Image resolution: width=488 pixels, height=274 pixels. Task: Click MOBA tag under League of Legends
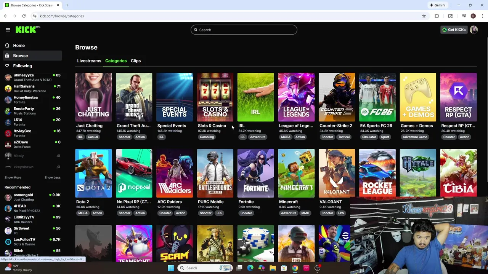[x=286, y=137]
